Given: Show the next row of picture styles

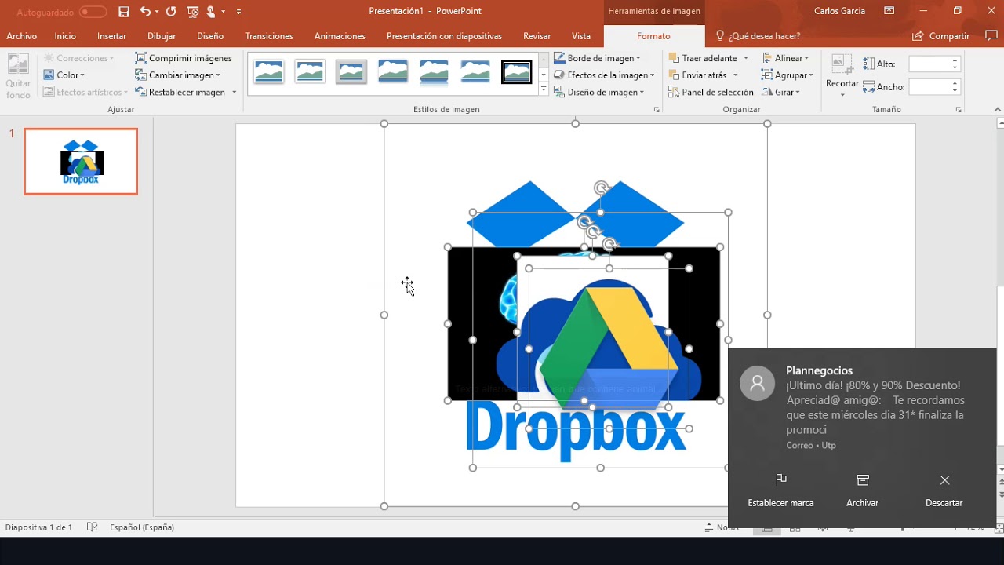Looking at the screenshot, I should click(544, 75).
